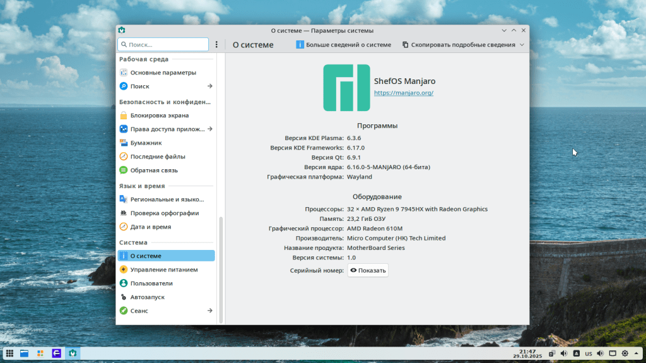Open the manjaro.org link
The width and height of the screenshot is (646, 363).
[403, 93]
